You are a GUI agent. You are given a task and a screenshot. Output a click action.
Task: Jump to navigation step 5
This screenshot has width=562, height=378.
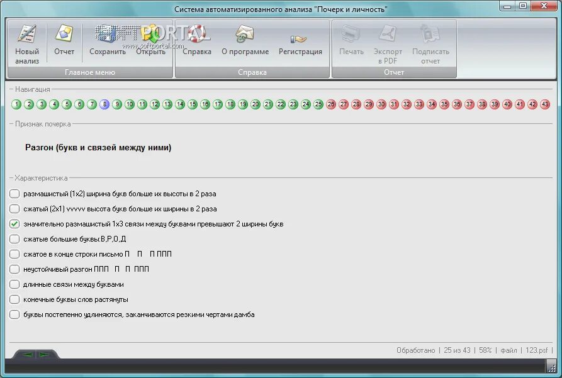(x=67, y=104)
